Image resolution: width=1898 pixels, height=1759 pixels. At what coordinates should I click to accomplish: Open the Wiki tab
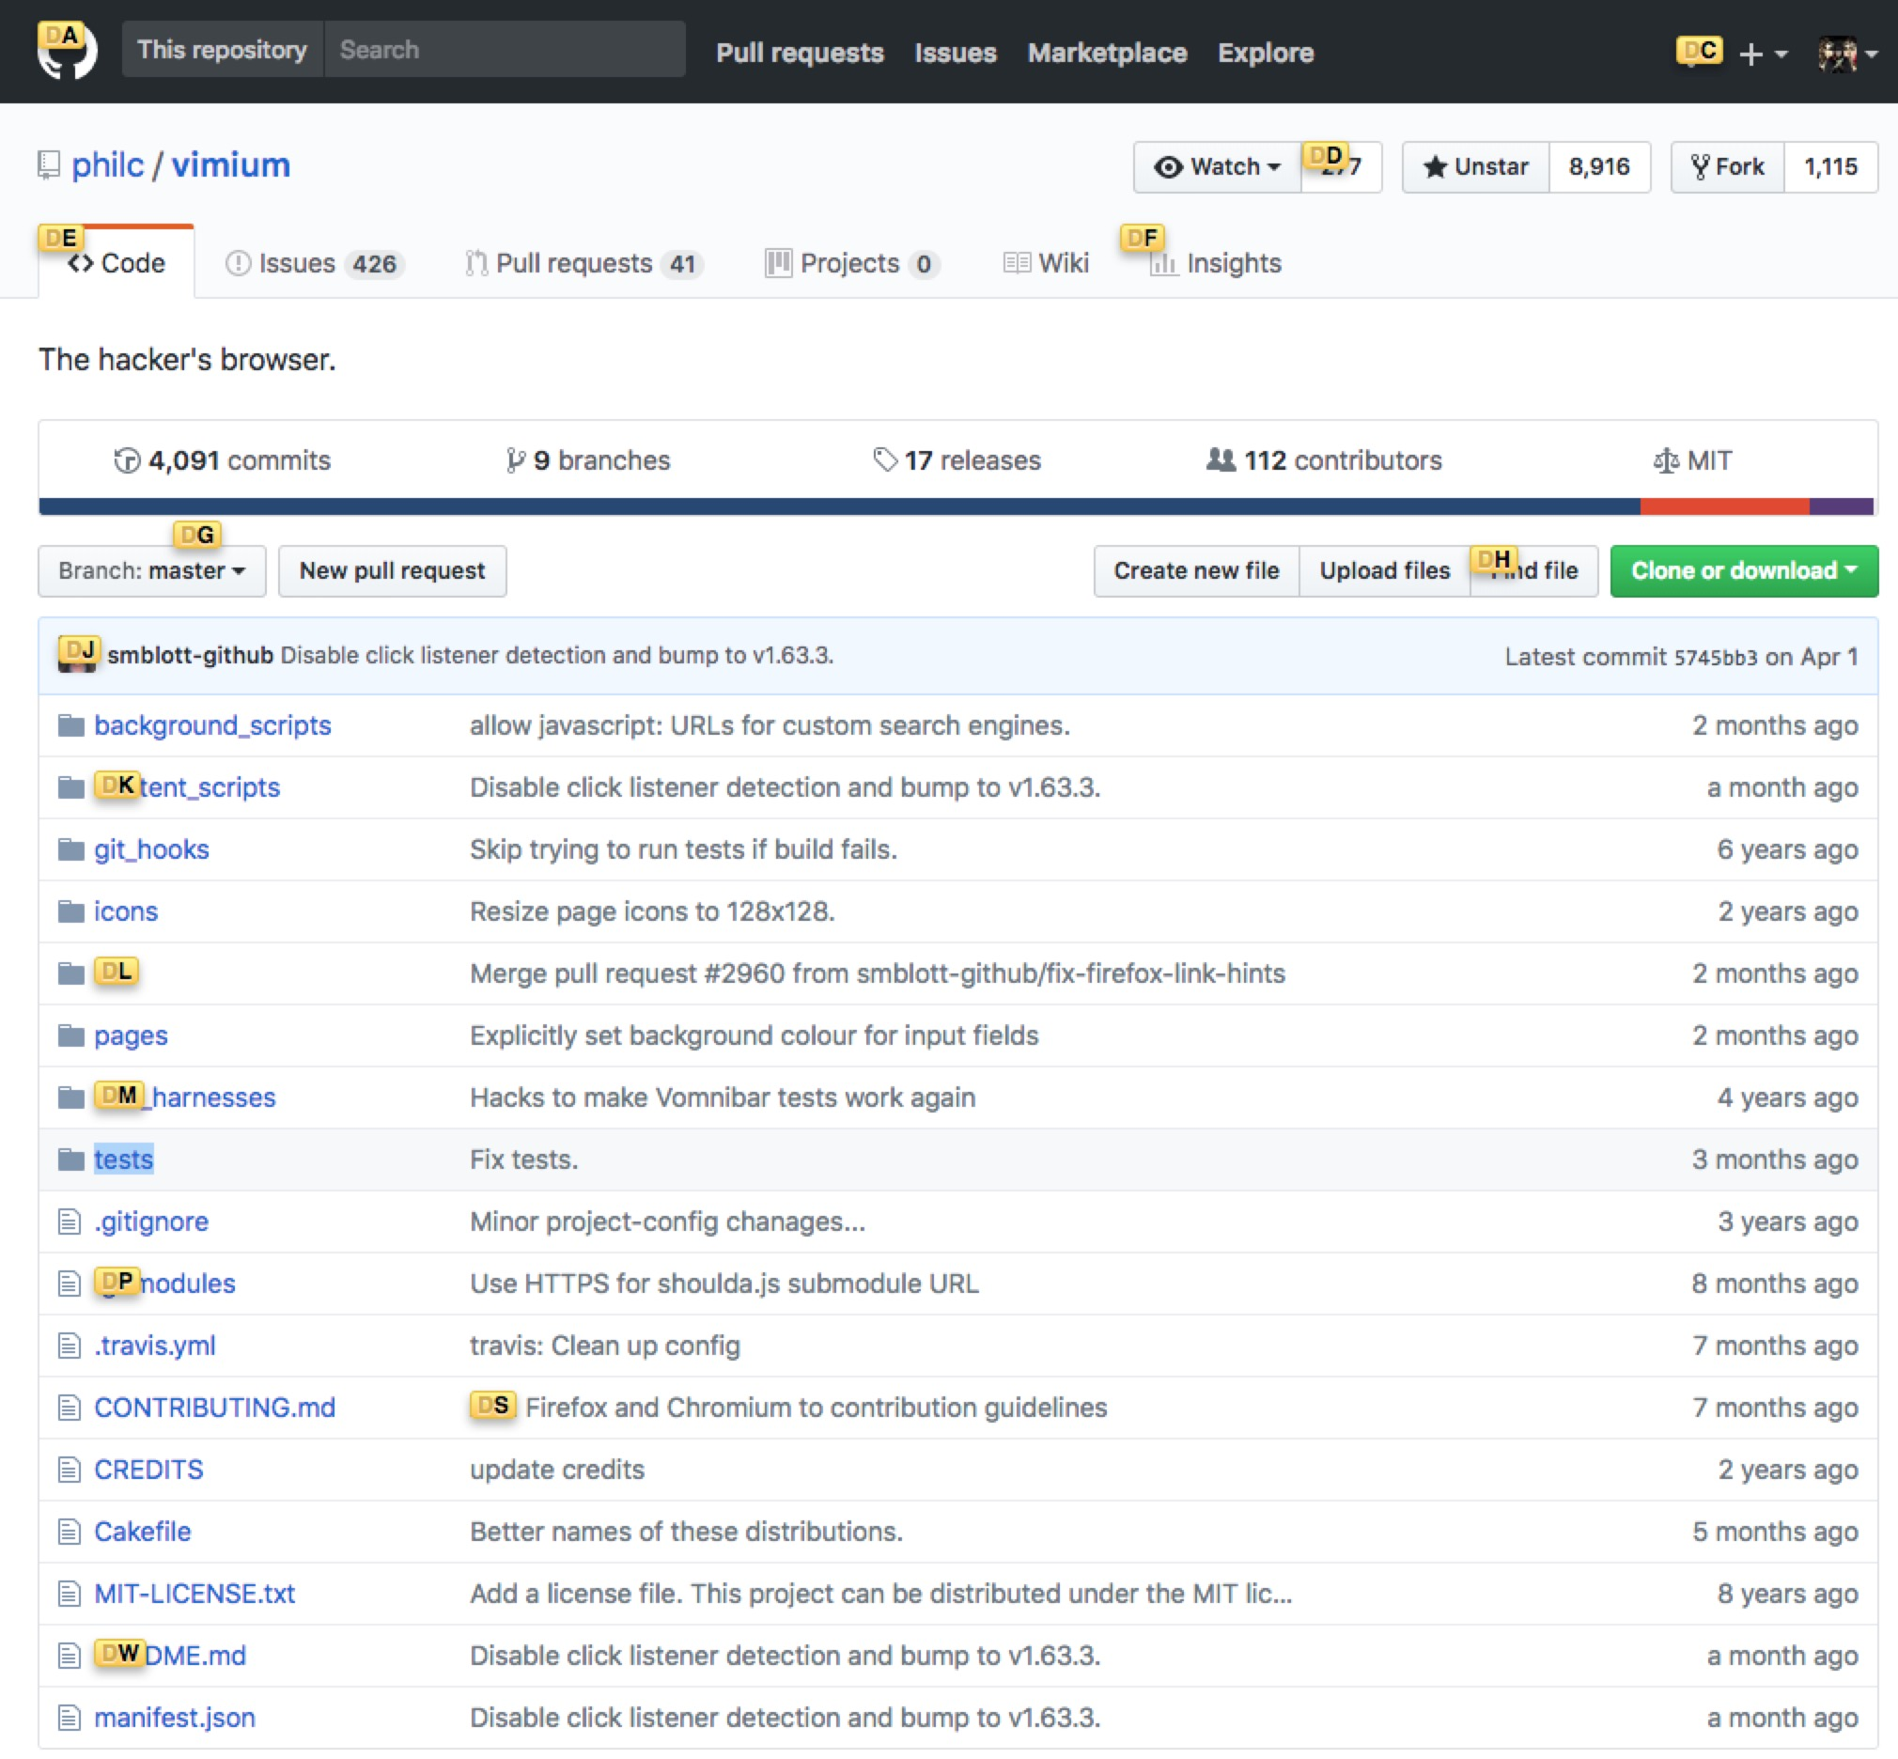tap(1046, 264)
